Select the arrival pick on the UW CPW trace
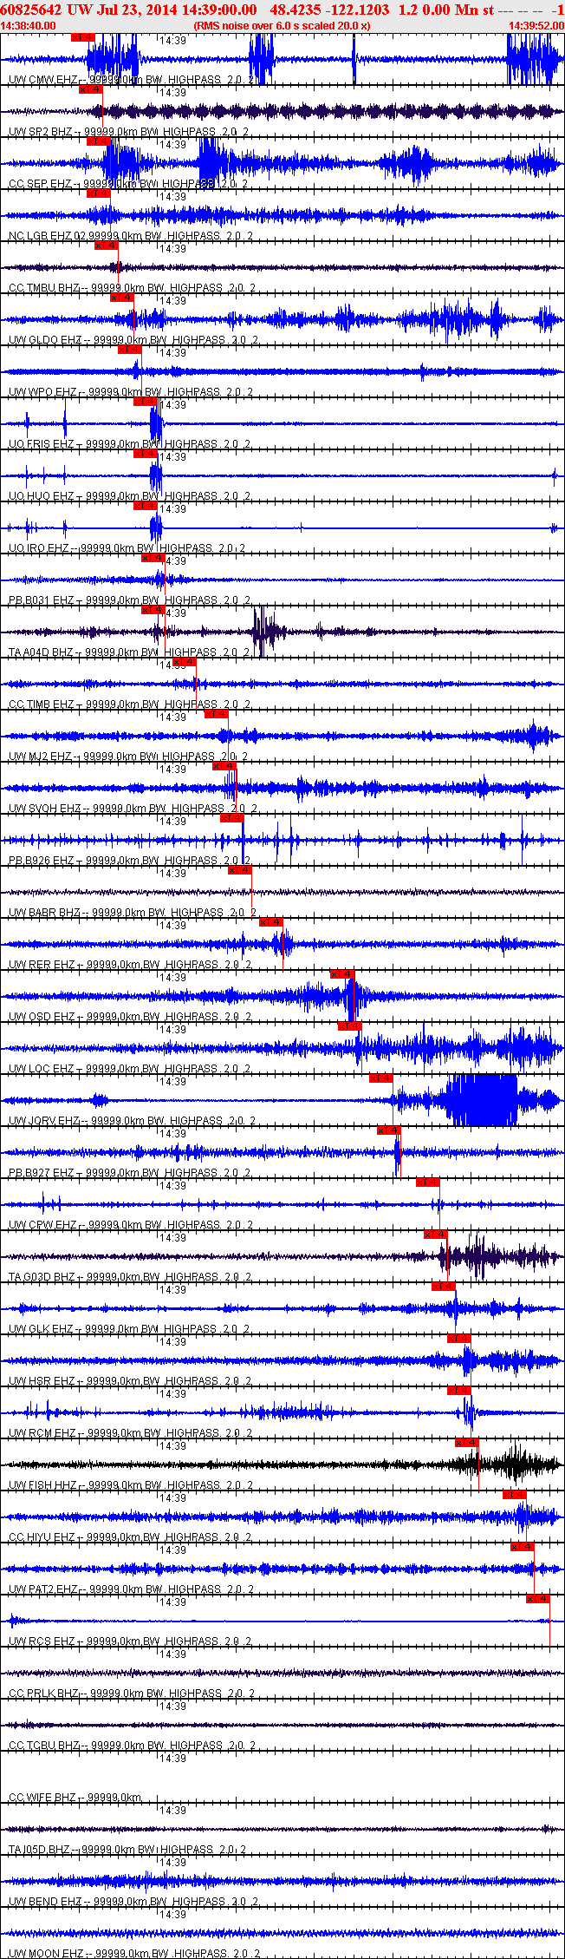 tap(427, 1183)
